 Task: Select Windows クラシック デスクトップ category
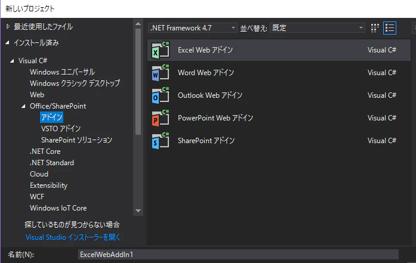click(x=75, y=83)
